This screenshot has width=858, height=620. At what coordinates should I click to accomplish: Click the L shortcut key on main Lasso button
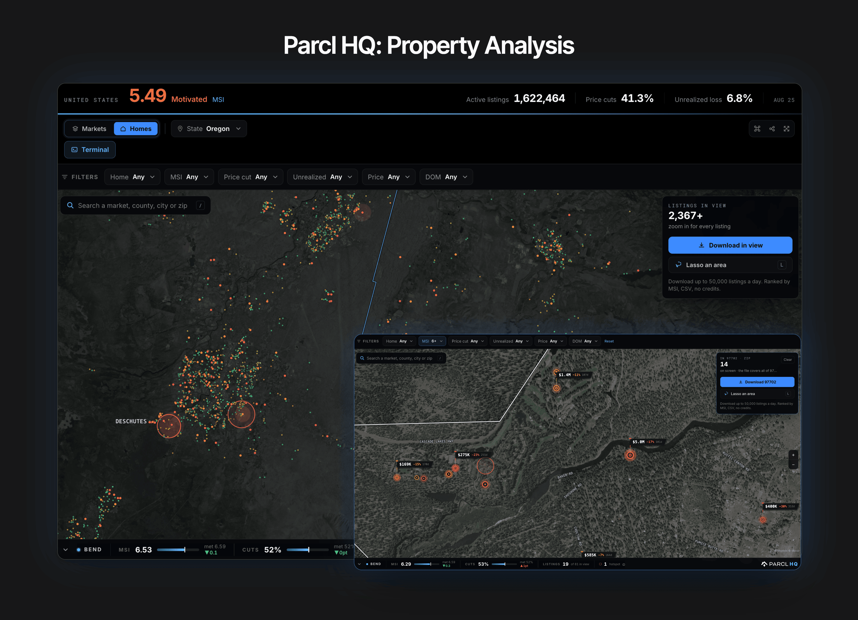pyautogui.click(x=782, y=265)
